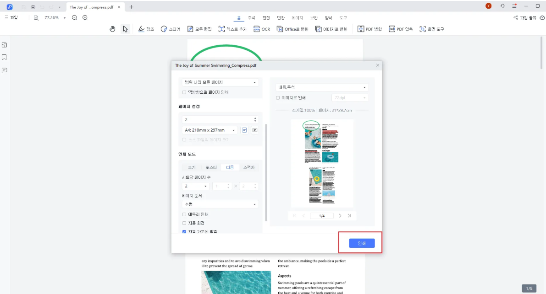Open the user account avatar
Screen dimensions: 546x294
pos(488,6)
